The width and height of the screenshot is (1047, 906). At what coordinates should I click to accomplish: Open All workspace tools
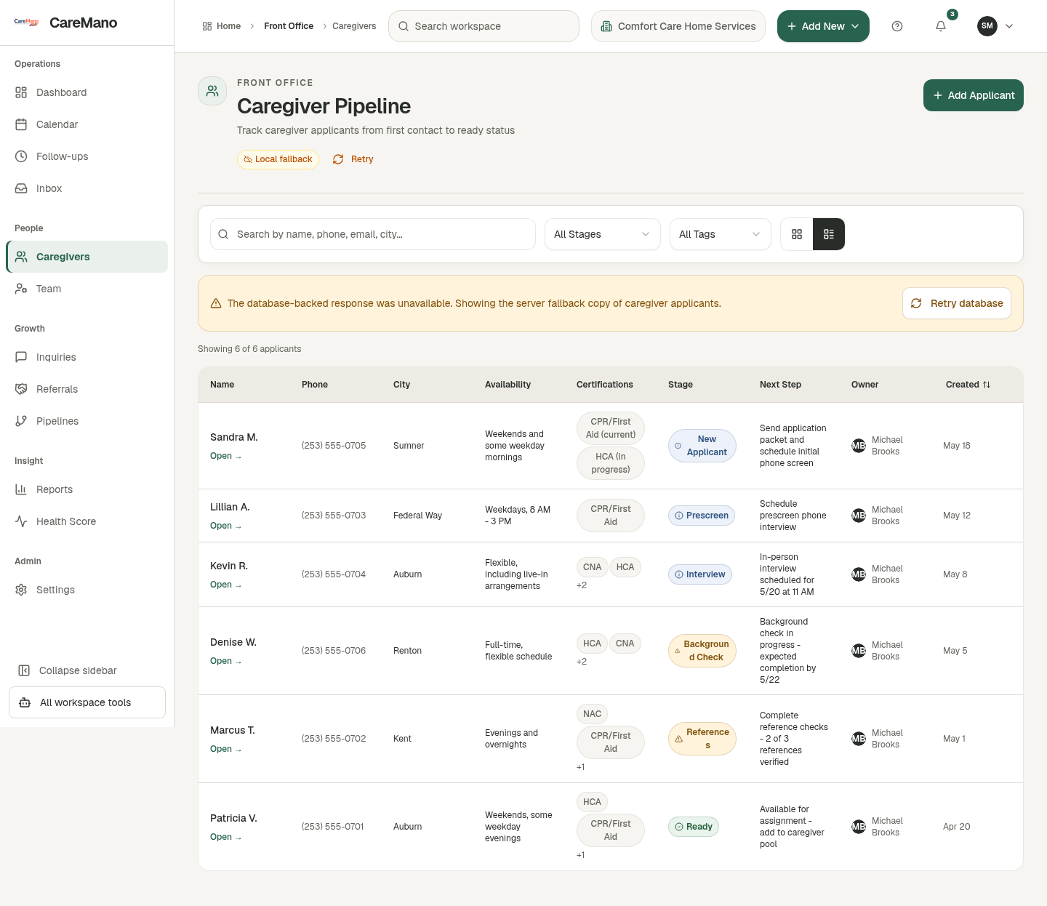pyautogui.click(x=87, y=702)
